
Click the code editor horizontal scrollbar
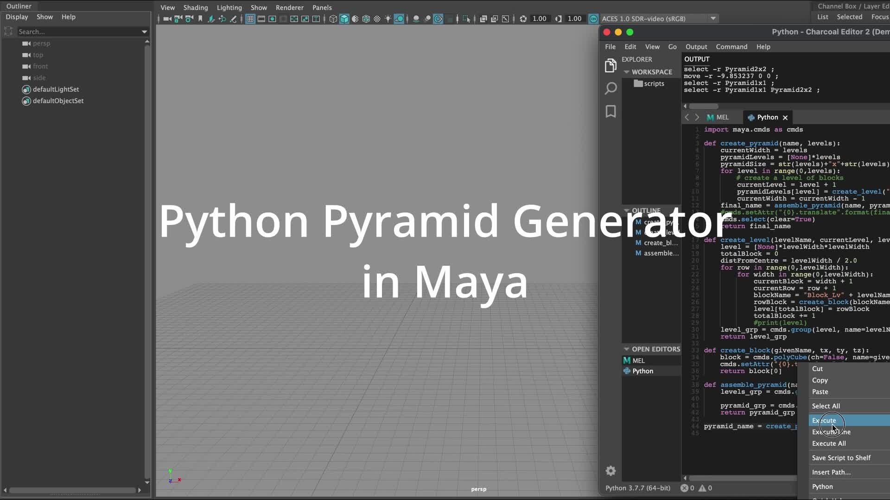(x=743, y=478)
